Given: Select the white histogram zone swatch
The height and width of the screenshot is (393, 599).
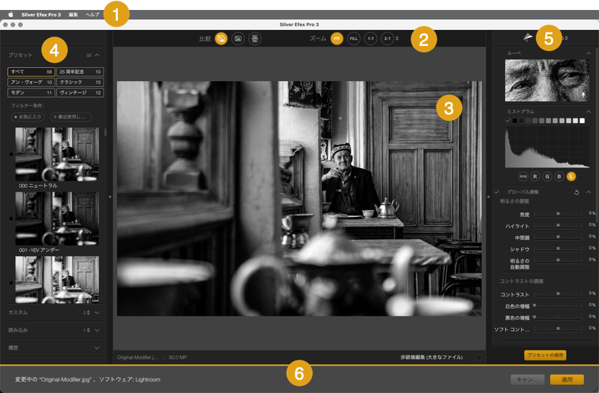Looking at the screenshot, I should tap(582, 120).
